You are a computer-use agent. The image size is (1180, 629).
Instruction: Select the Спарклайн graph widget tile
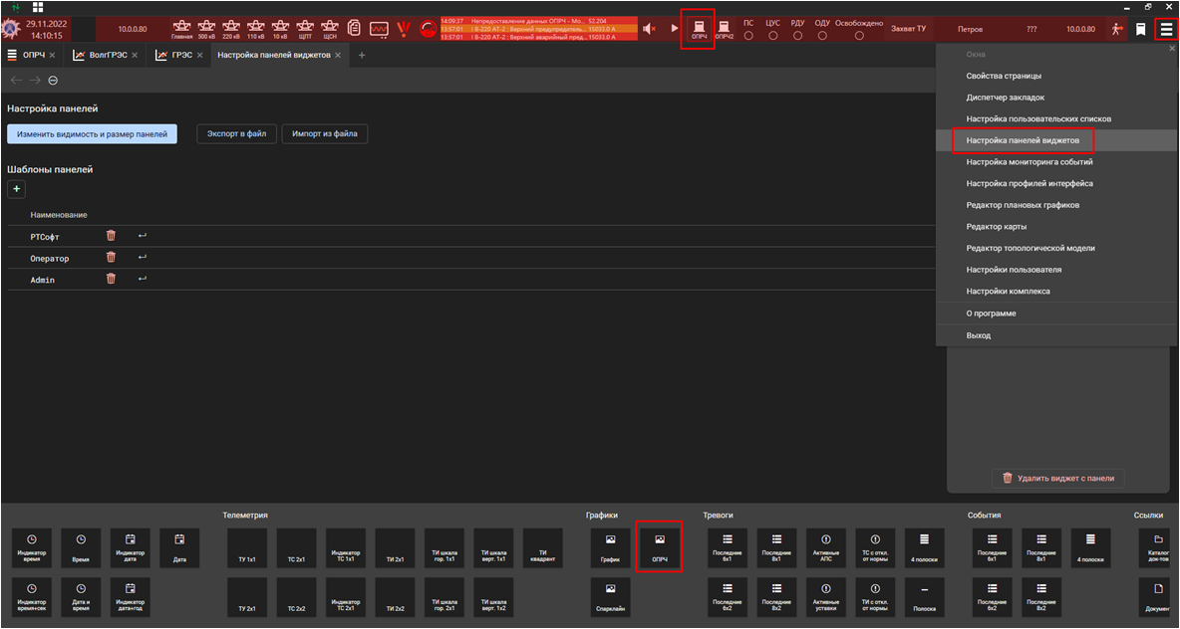coord(611,596)
